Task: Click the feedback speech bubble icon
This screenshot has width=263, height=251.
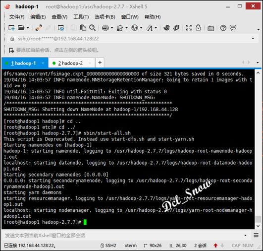Action: pyautogui.click(x=233, y=28)
